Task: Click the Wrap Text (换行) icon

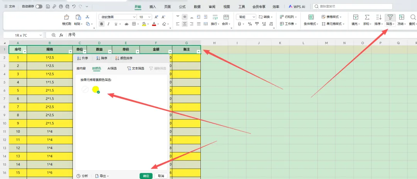Action: [215, 17]
